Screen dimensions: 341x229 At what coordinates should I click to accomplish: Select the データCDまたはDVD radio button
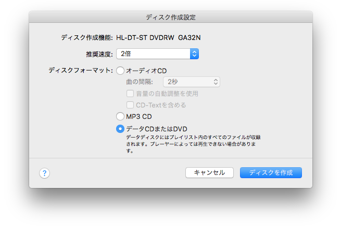[120, 128]
